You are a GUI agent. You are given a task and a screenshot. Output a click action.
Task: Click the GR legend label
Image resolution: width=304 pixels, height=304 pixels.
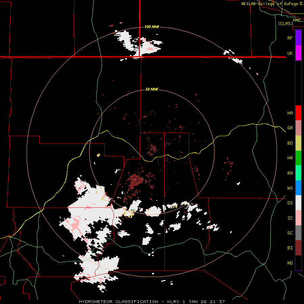click(290, 128)
